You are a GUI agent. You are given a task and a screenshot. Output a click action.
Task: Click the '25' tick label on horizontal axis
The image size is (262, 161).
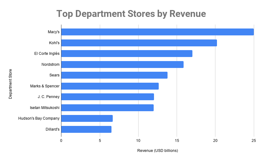253,141
